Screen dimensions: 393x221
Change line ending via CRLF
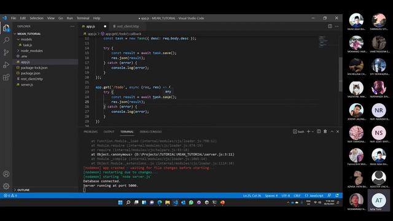297,196
